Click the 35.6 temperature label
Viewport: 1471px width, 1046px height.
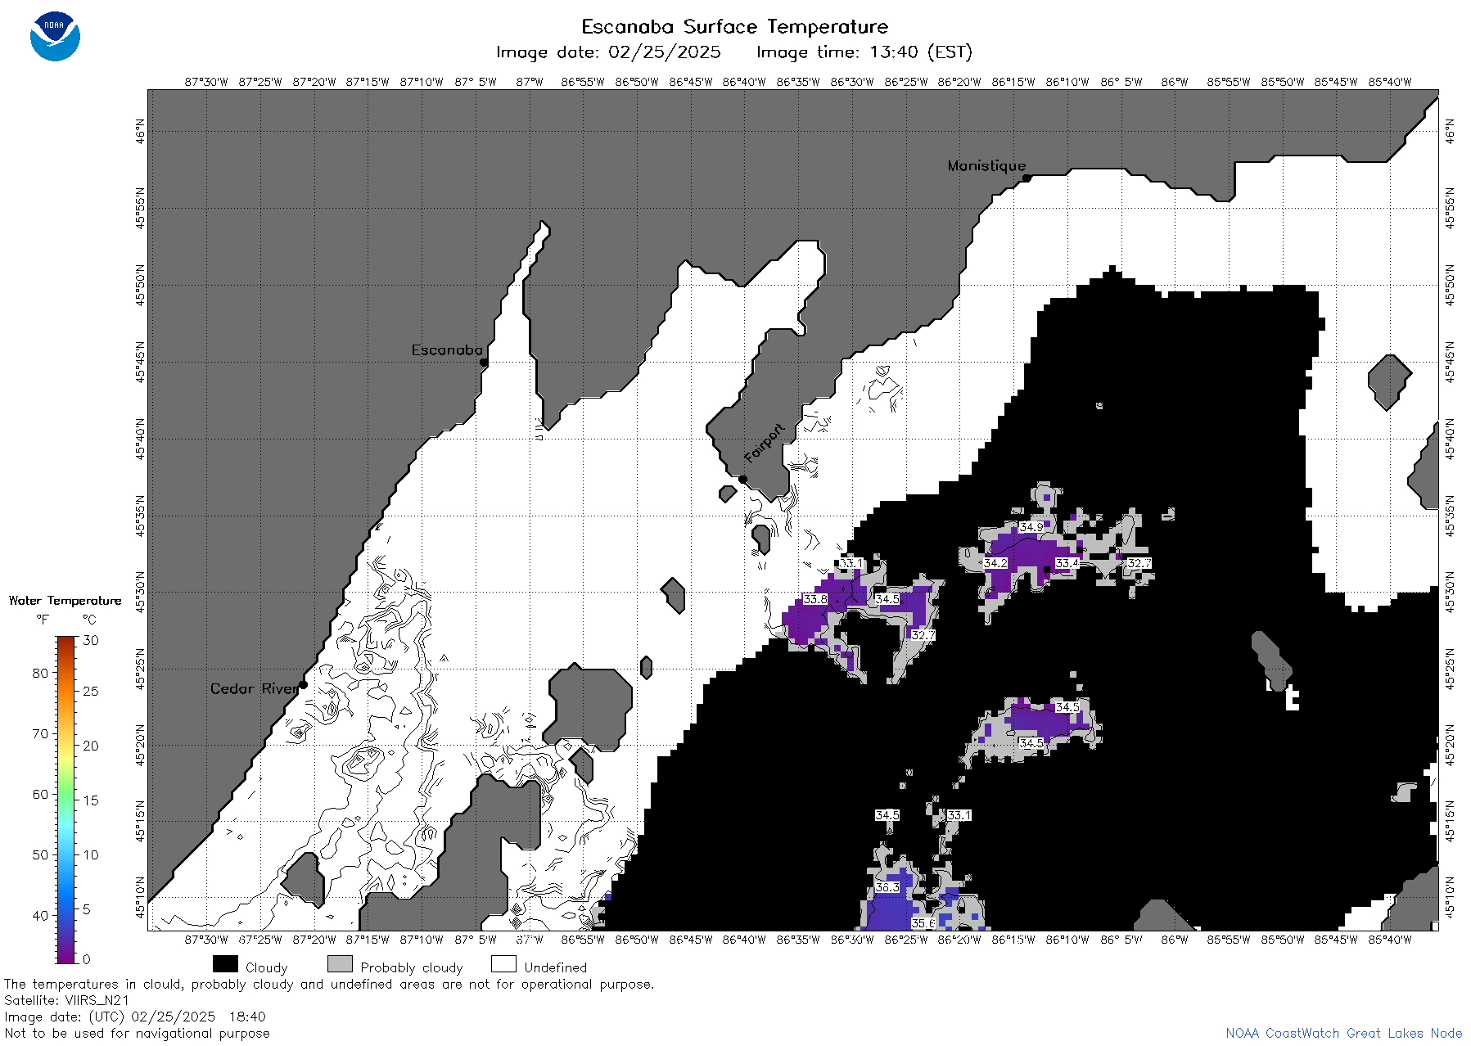coord(923,923)
